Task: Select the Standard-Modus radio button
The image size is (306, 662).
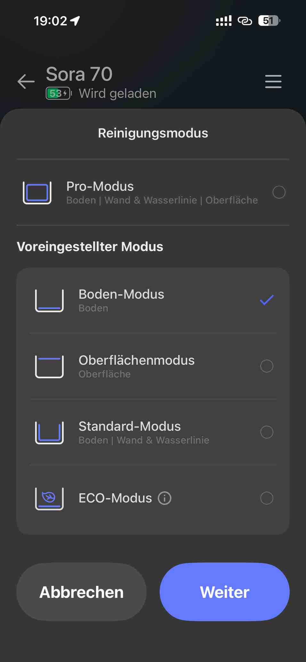Action: pos(267,432)
